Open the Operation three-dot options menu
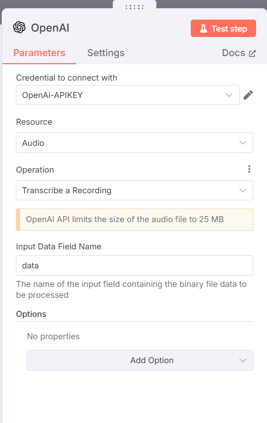267x423 pixels. (249, 169)
